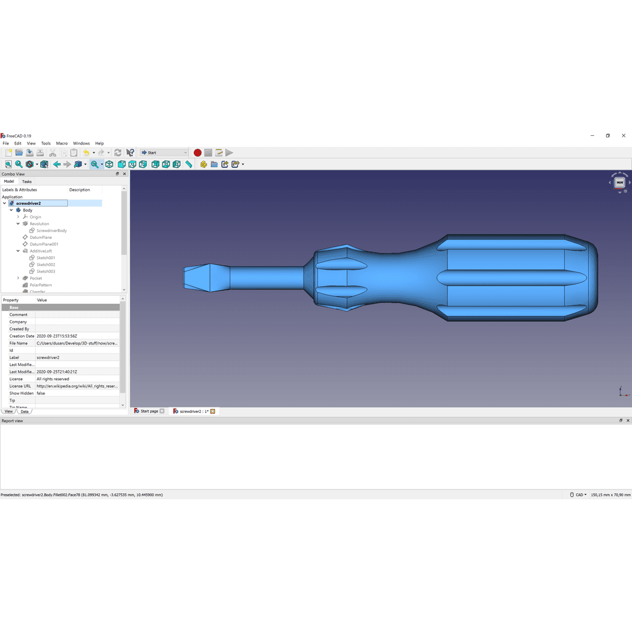
Task: Open the Macros dialog notepad icon
Action: [219, 153]
